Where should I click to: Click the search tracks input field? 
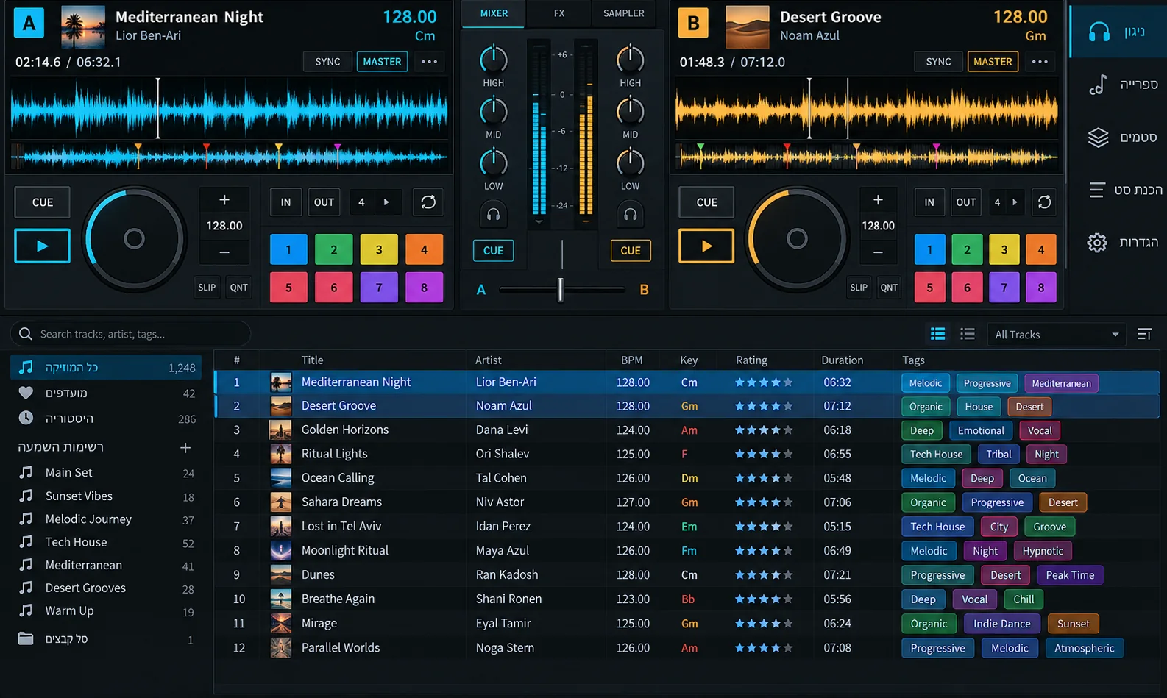tap(131, 334)
